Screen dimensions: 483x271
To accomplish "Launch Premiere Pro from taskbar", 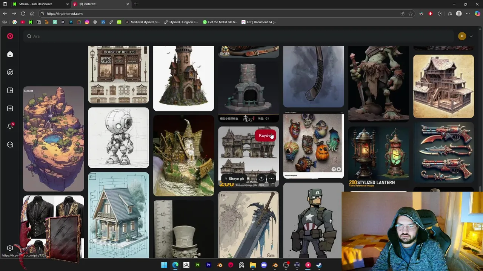I will tap(208, 265).
